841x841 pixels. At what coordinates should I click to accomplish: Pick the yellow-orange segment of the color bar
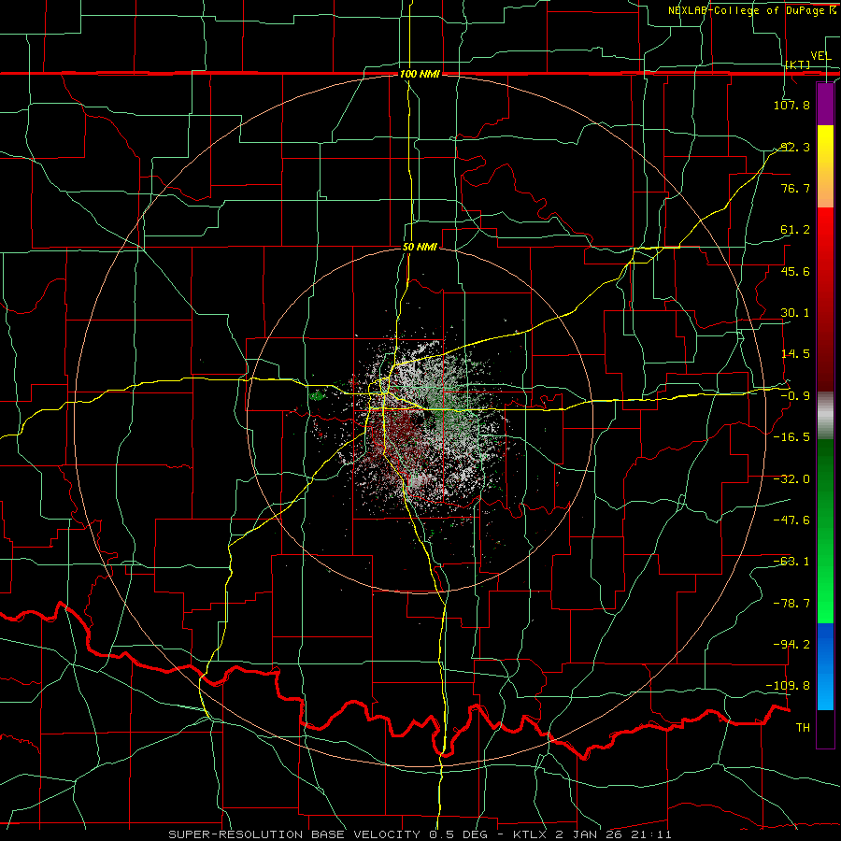click(825, 166)
